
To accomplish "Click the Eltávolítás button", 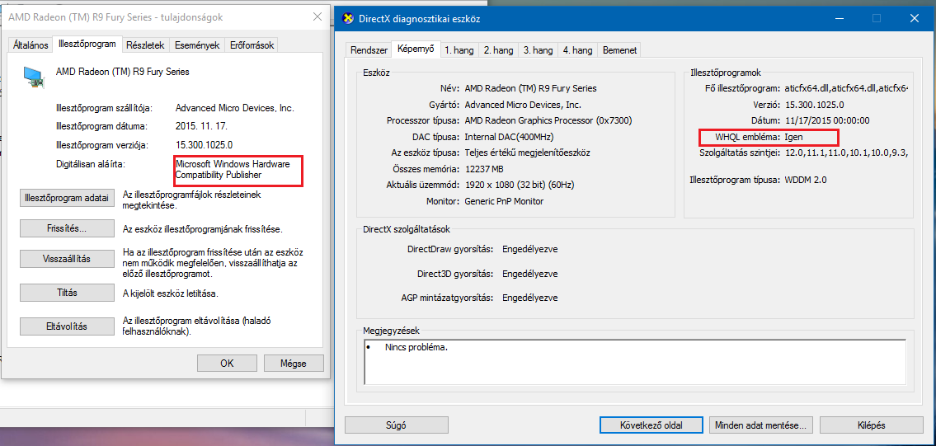I will click(x=67, y=326).
